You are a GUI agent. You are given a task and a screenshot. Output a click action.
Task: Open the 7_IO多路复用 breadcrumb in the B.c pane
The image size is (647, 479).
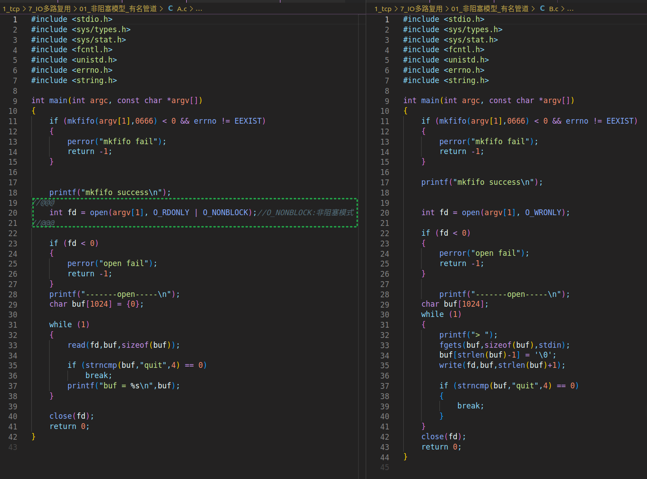point(422,8)
